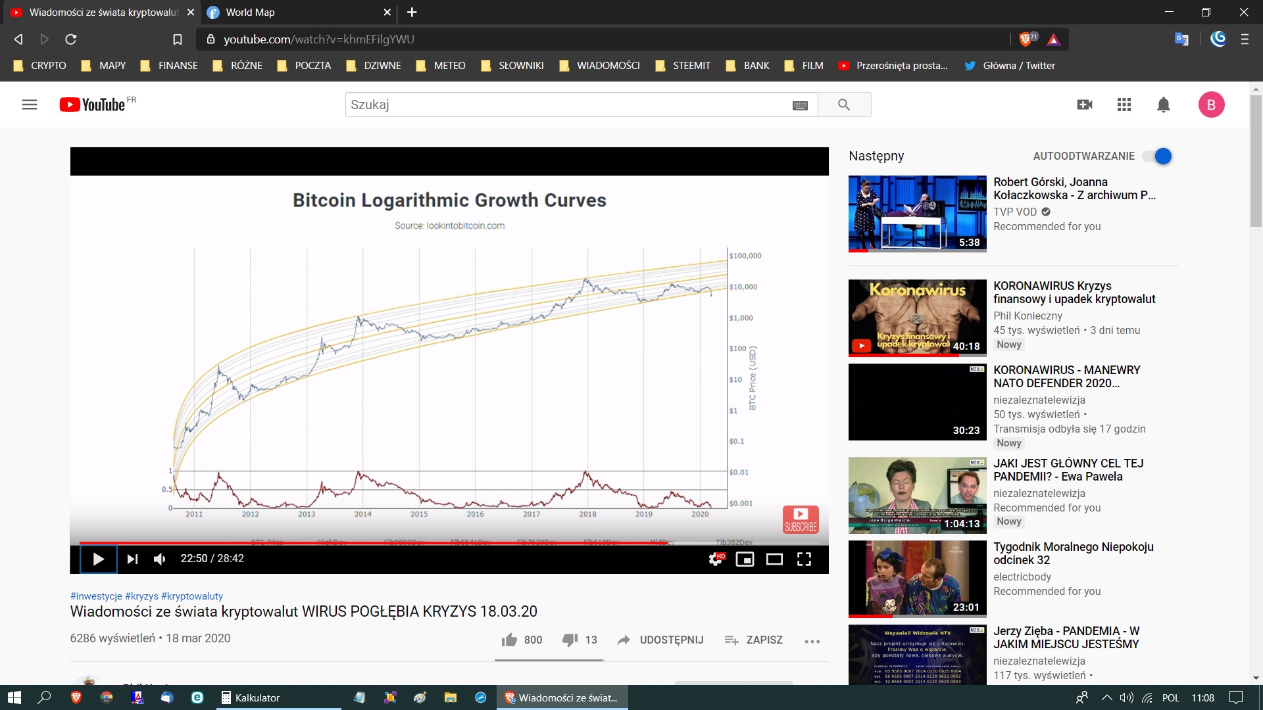Click the address bar URL
Image resolution: width=1263 pixels, height=710 pixels.
319,39
